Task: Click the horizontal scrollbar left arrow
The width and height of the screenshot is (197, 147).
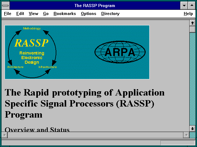Action: click(5, 135)
